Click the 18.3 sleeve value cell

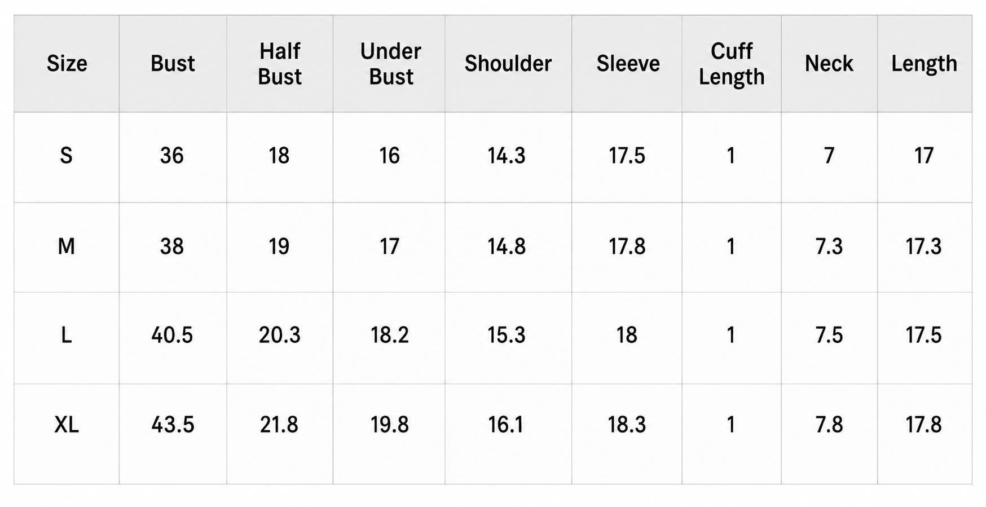(x=627, y=425)
